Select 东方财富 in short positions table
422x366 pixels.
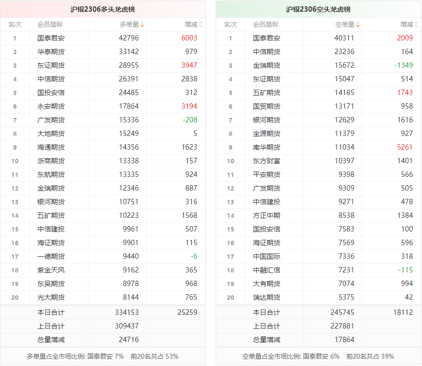(x=266, y=161)
